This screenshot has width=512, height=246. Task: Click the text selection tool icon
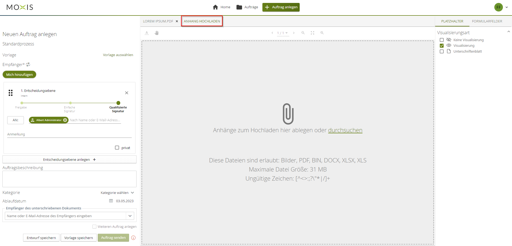click(x=147, y=33)
